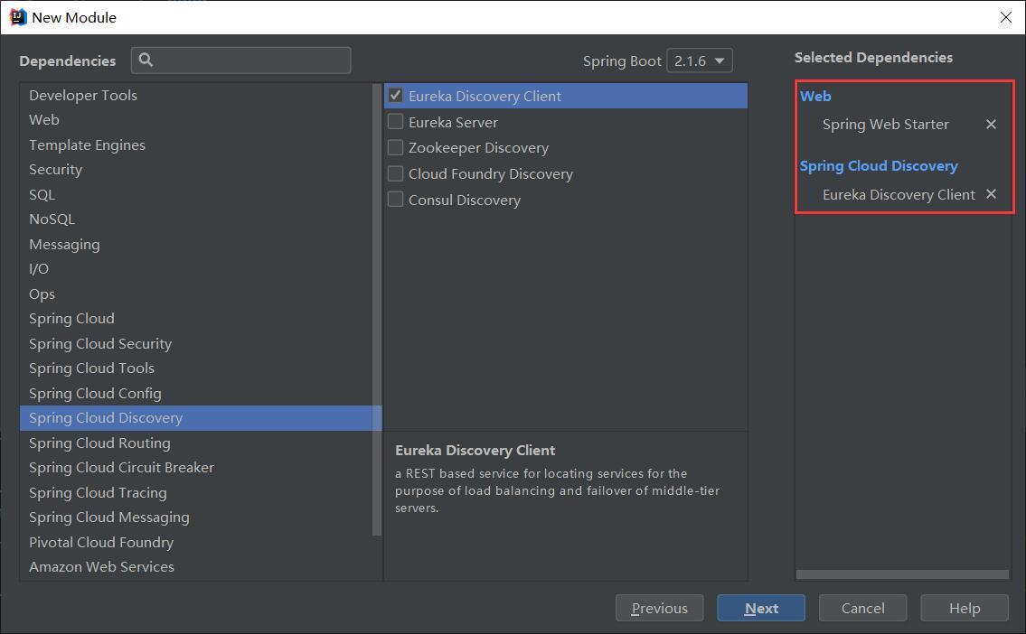Remove Eureka Discovery Client from selected dependencies
Image resolution: width=1026 pixels, height=634 pixels.
pos(991,194)
